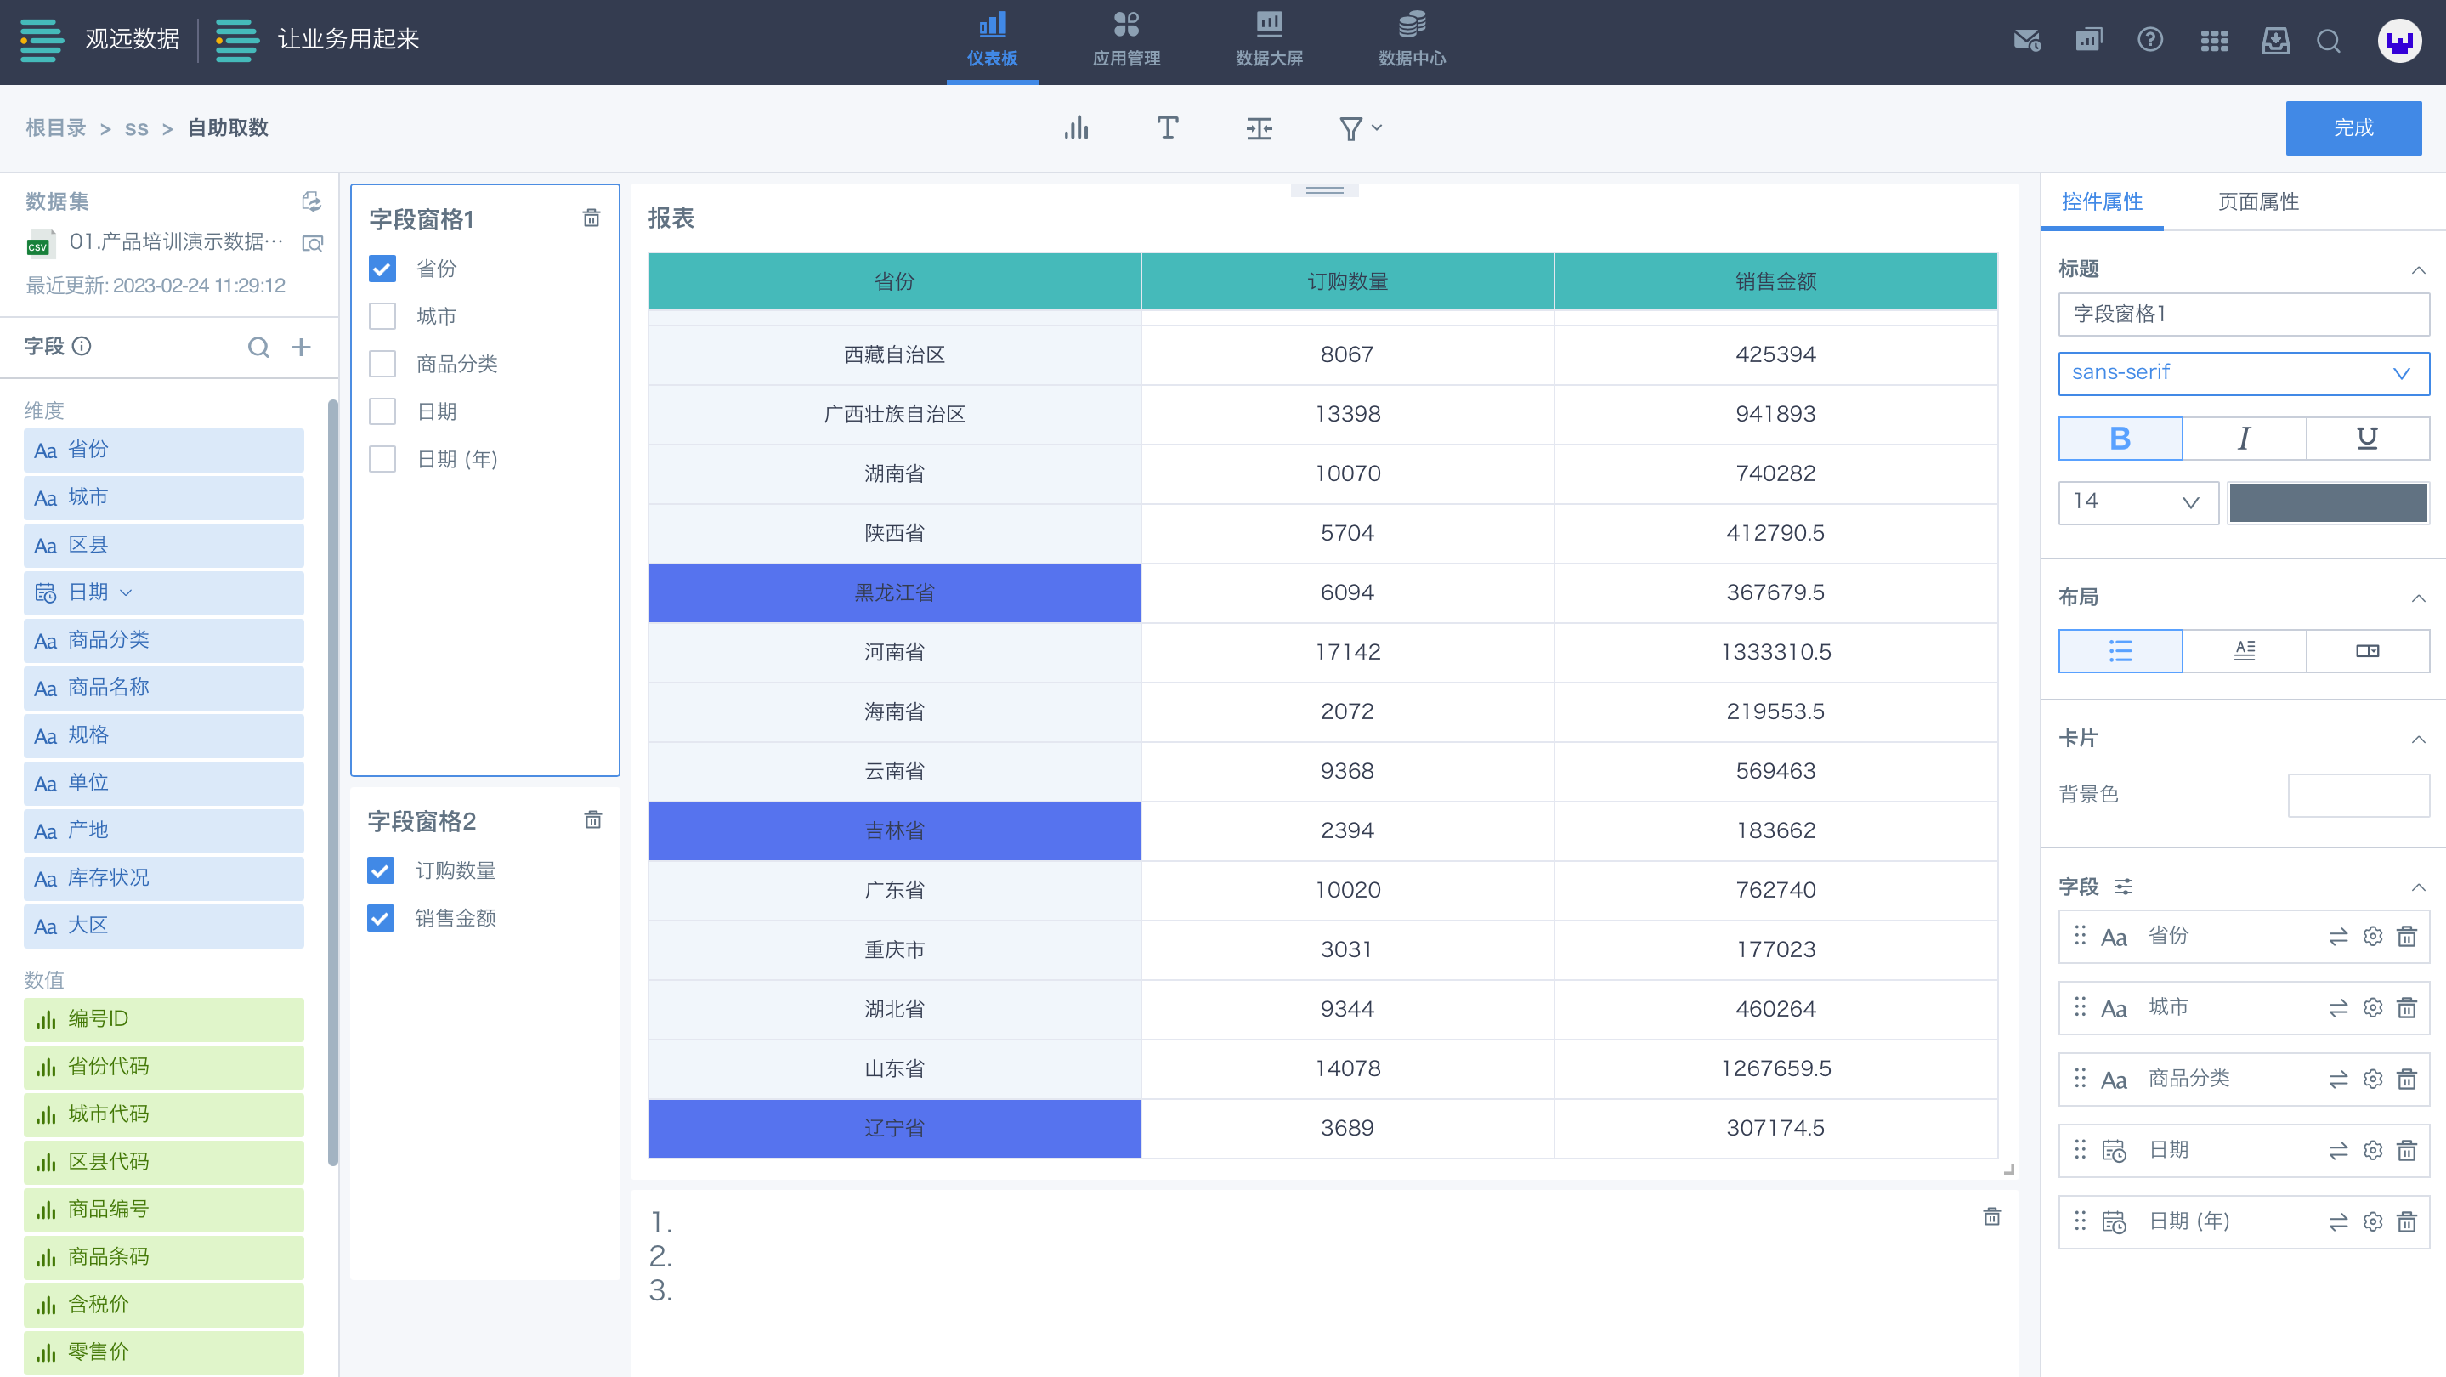Screen dimensions: 2446x1377
Task: Open font size 14 dropdown
Action: [x=2137, y=501]
